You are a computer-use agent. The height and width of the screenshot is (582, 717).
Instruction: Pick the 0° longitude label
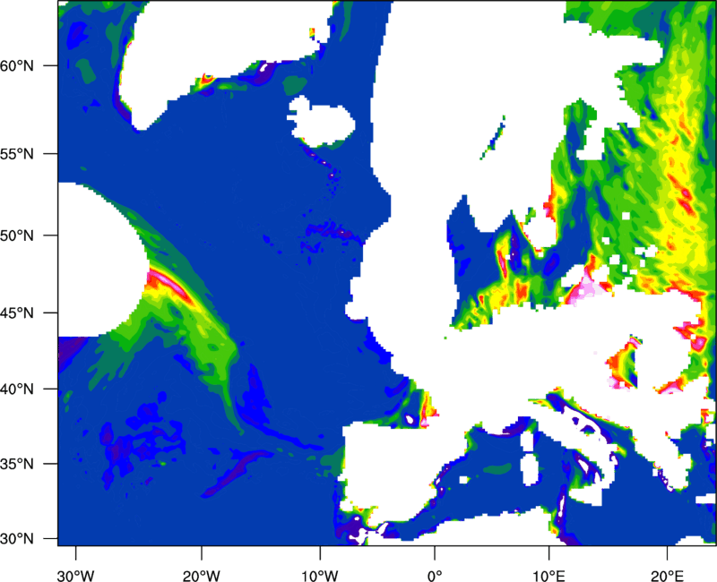pyautogui.click(x=435, y=575)
